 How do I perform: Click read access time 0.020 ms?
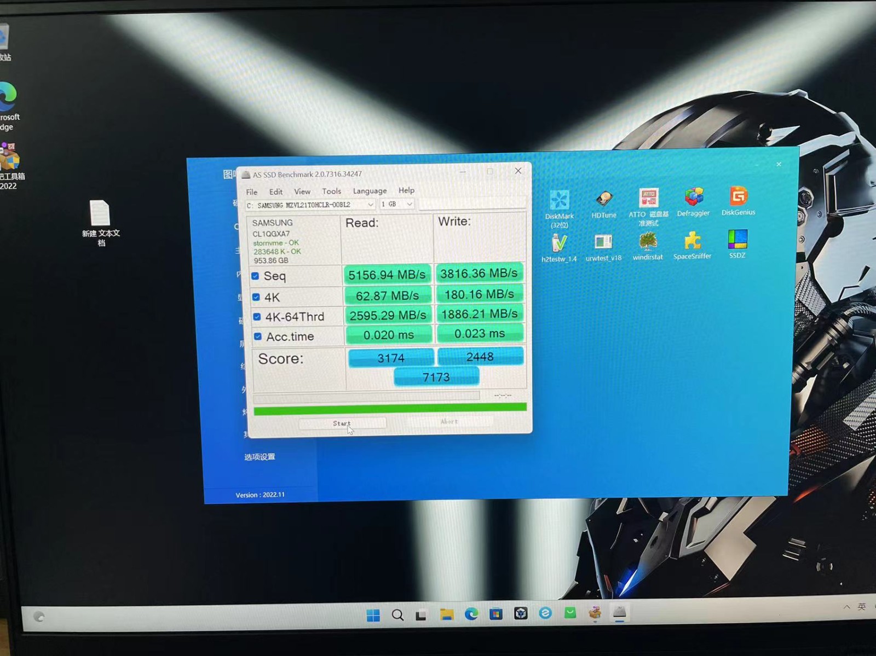[x=389, y=335]
